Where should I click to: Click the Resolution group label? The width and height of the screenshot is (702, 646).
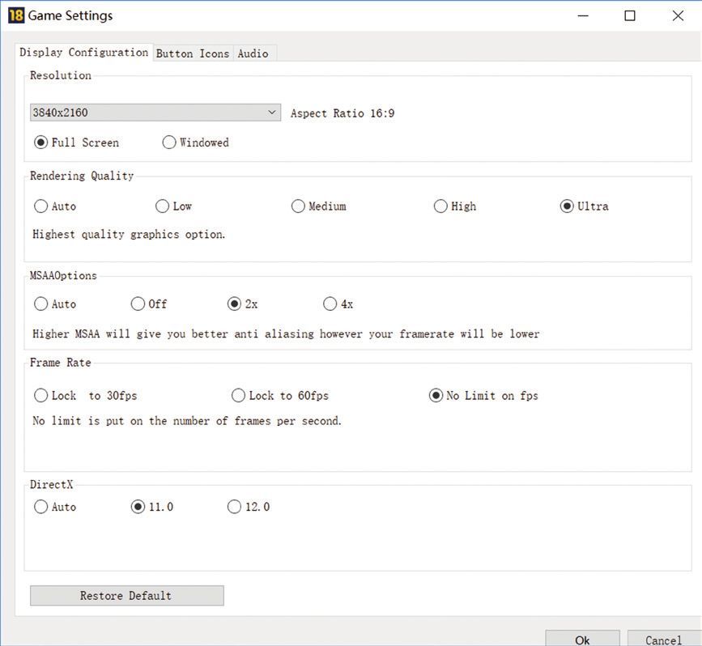pos(61,75)
